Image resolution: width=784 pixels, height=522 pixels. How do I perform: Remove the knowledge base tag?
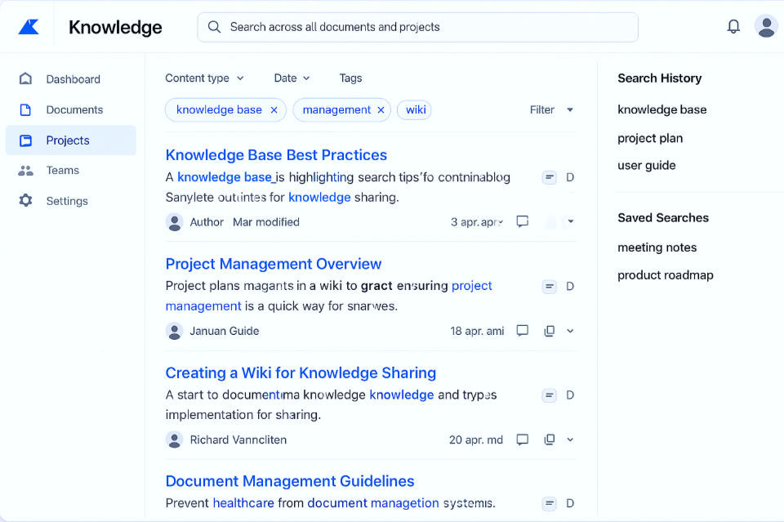pos(274,110)
